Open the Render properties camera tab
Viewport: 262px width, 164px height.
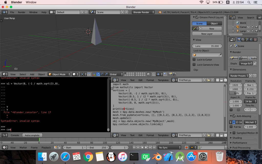click(x=239, y=40)
